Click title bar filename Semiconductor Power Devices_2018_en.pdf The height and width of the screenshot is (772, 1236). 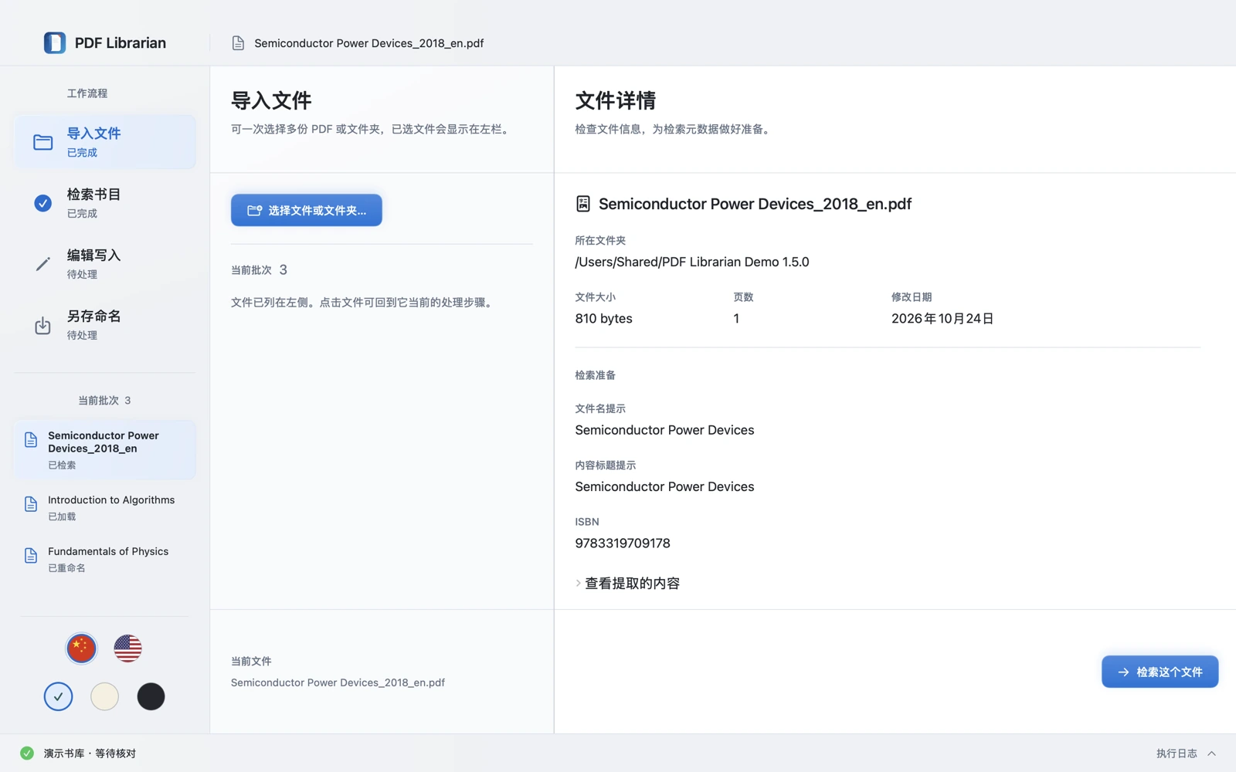(x=369, y=43)
